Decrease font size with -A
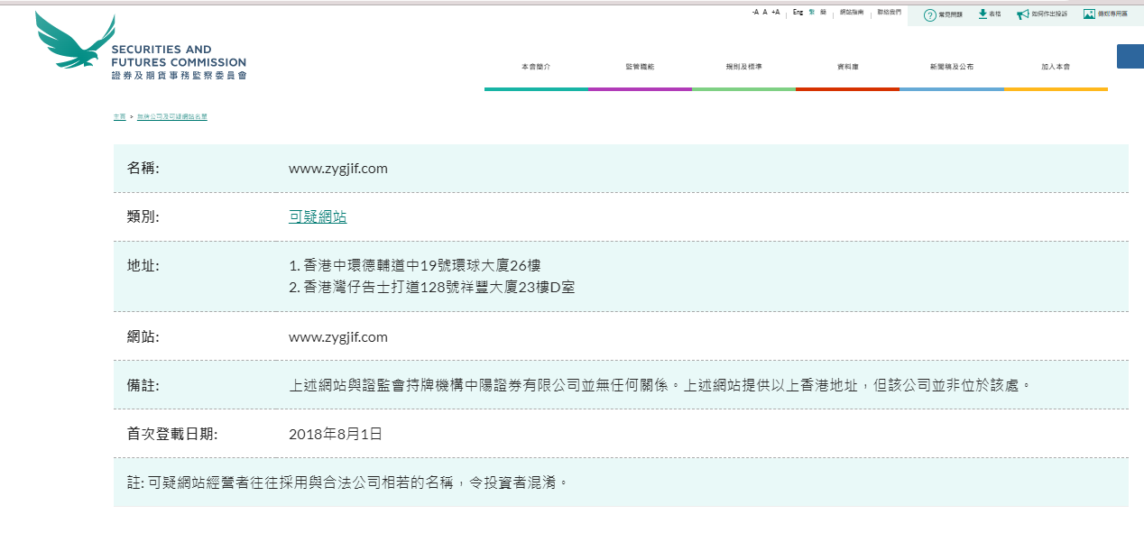This screenshot has width=1144, height=533. (755, 13)
